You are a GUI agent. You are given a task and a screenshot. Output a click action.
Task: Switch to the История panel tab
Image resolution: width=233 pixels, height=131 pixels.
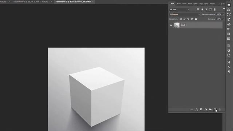[190, 4]
